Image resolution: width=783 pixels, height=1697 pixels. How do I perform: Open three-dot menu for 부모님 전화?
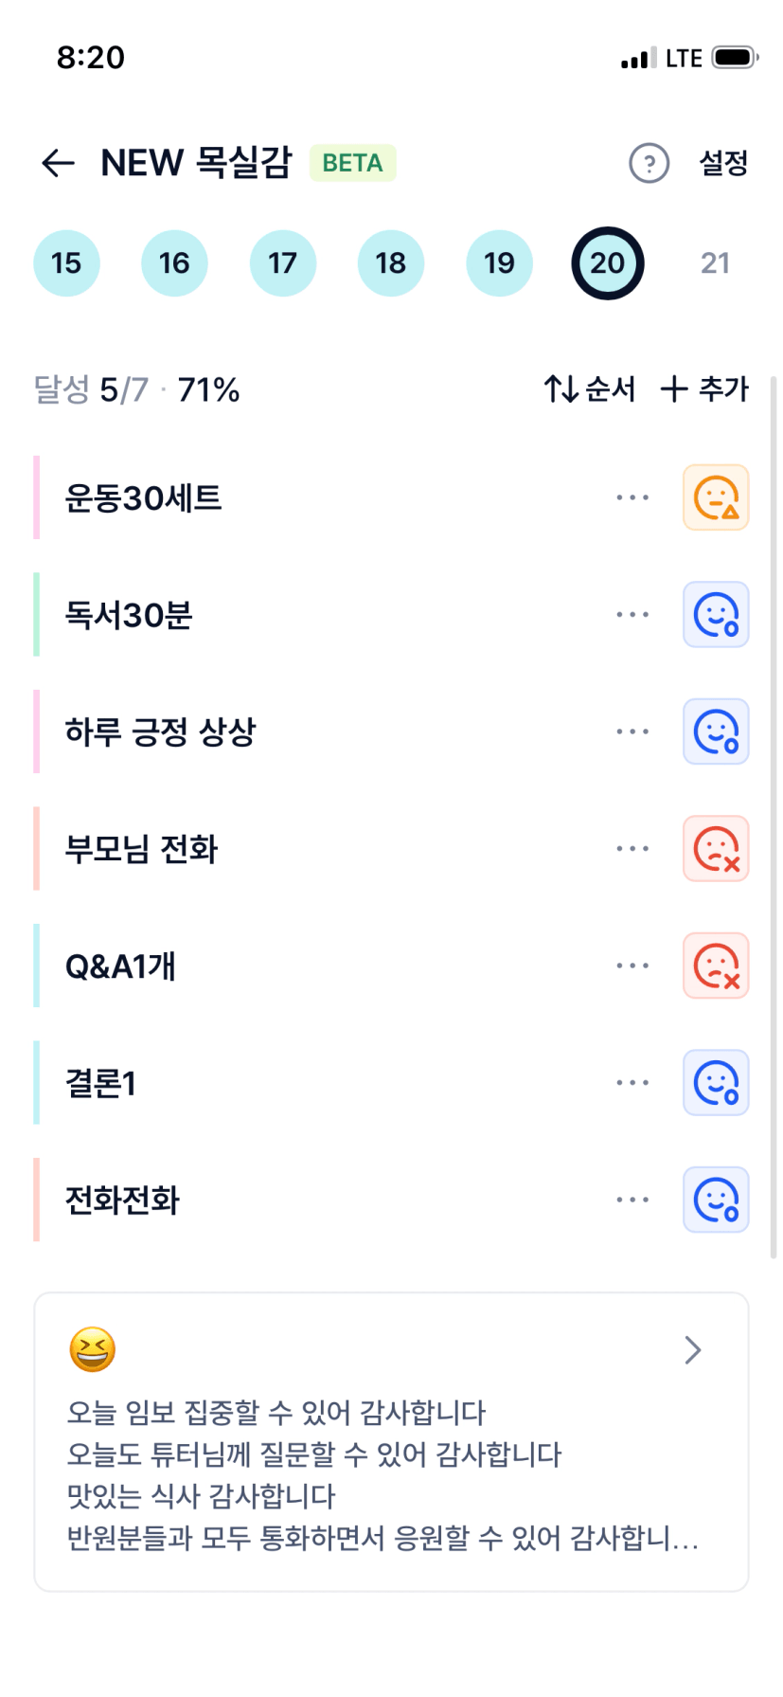(x=632, y=849)
